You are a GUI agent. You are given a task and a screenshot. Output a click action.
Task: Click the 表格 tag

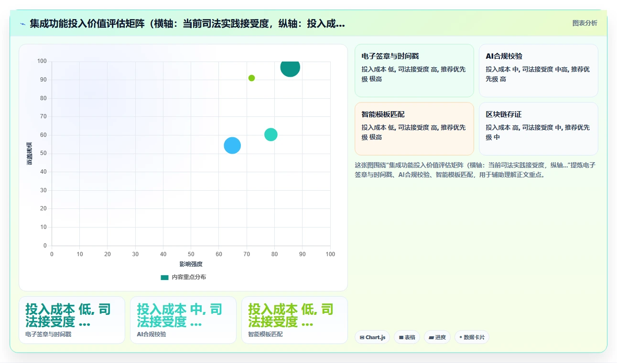pos(407,337)
